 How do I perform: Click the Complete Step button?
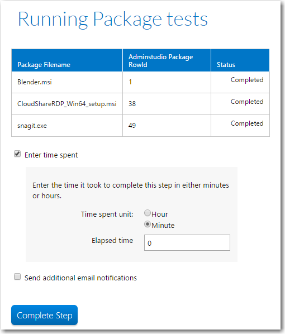(44, 315)
